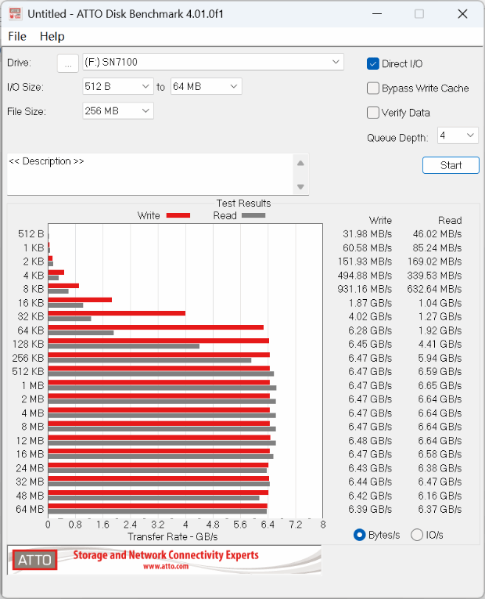Click the ATTO logo in the banner
485x599 pixels.
coord(34,560)
